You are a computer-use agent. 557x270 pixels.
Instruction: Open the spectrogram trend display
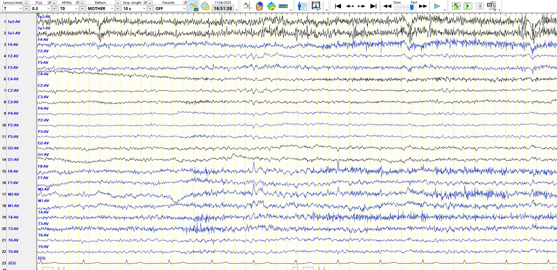click(283, 6)
